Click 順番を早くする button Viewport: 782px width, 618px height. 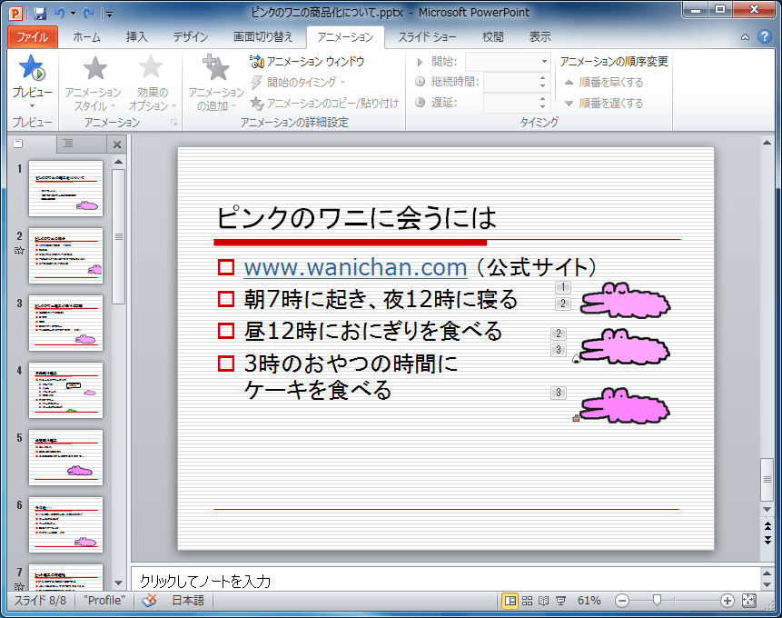[604, 83]
